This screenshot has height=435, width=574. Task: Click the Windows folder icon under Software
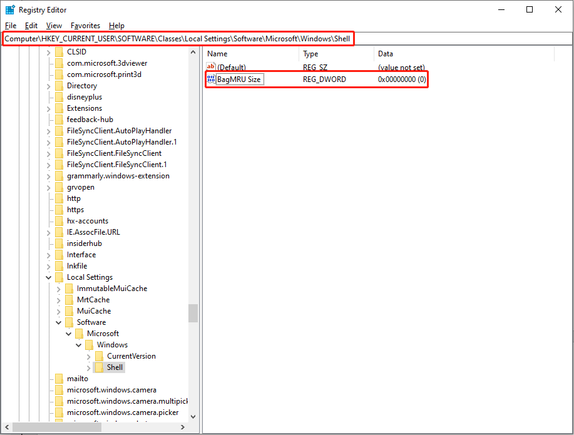88,345
